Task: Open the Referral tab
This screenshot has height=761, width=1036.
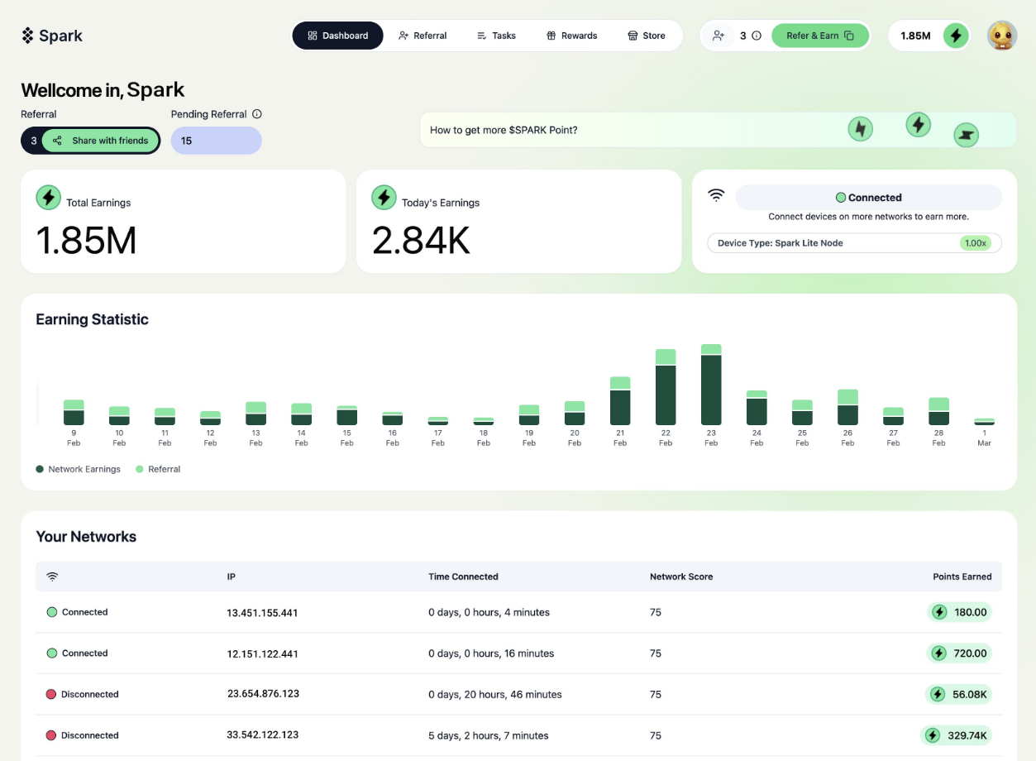Action: (422, 36)
